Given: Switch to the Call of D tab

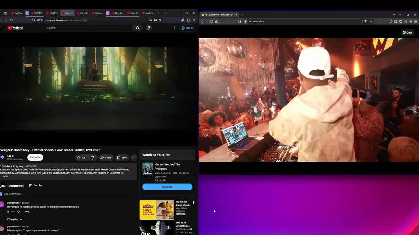Looking at the screenshot, I should [82, 13].
